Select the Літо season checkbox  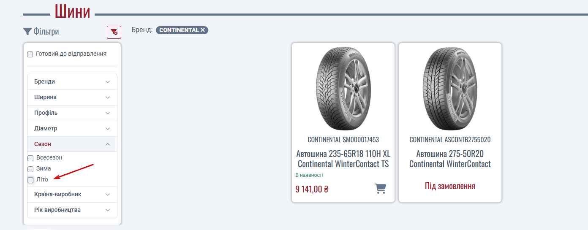pyautogui.click(x=30, y=180)
